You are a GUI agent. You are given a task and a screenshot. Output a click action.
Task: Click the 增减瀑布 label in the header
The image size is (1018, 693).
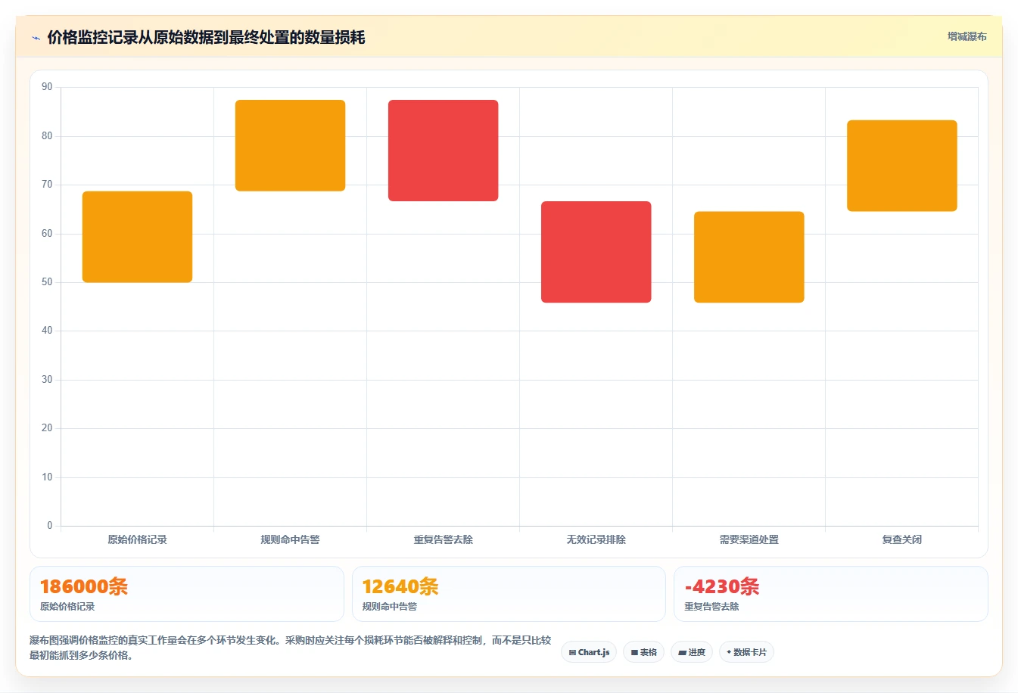coord(967,36)
